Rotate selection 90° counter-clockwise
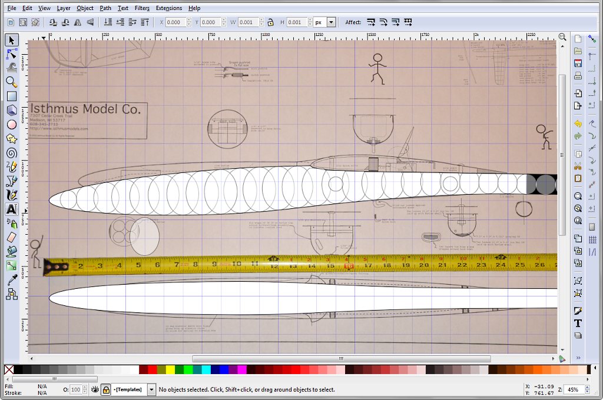The width and height of the screenshot is (603, 400). click(x=53, y=22)
